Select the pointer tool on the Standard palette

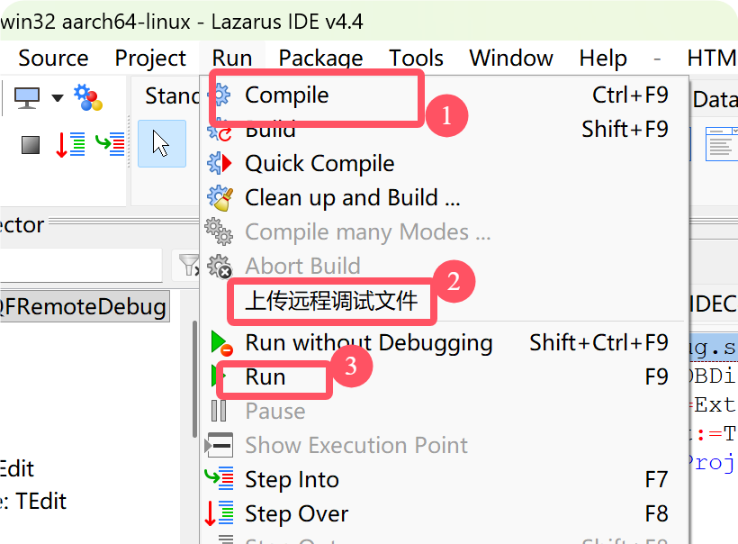[162, 143]
